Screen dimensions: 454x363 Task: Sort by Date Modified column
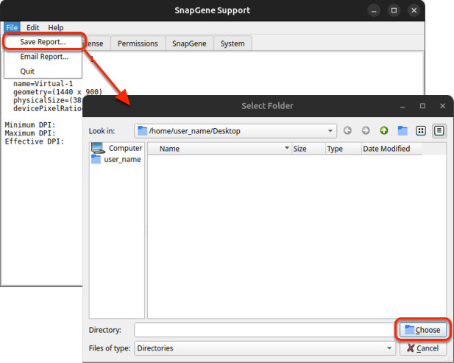click(391, 149)
